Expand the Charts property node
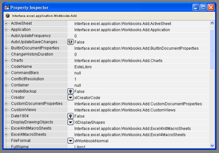The image size is (219, 153). point(6,60)
